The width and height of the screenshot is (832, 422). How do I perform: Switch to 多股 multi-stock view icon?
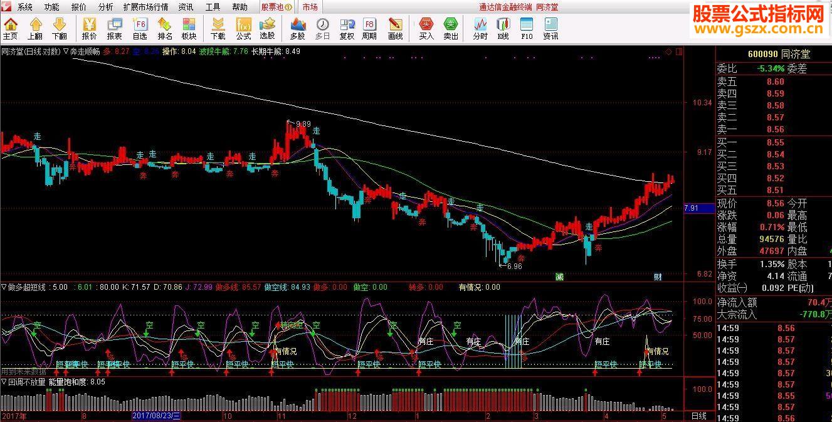pyautogui.click(x=298, y=29)
